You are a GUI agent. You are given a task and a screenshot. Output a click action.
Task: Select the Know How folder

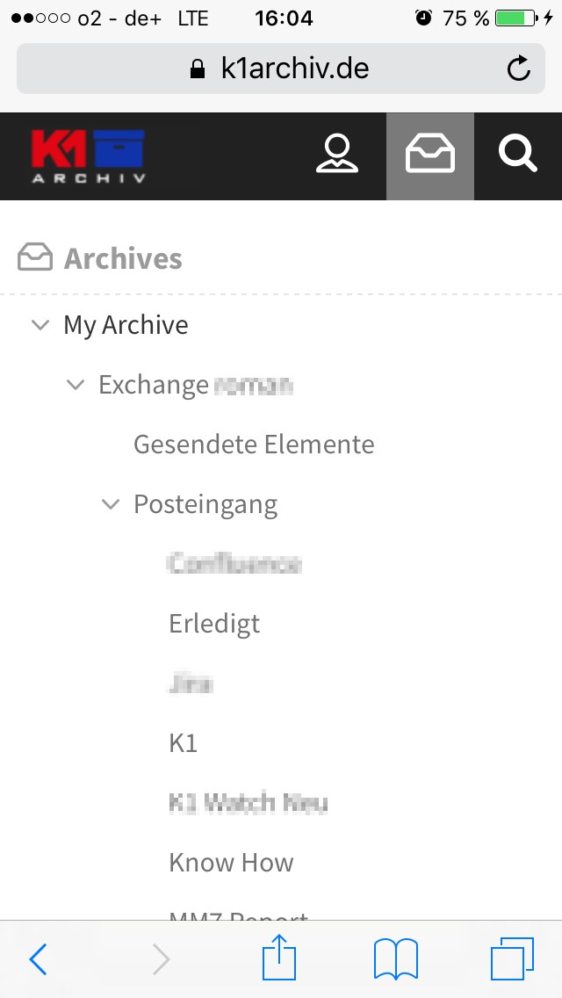(231, 863)
